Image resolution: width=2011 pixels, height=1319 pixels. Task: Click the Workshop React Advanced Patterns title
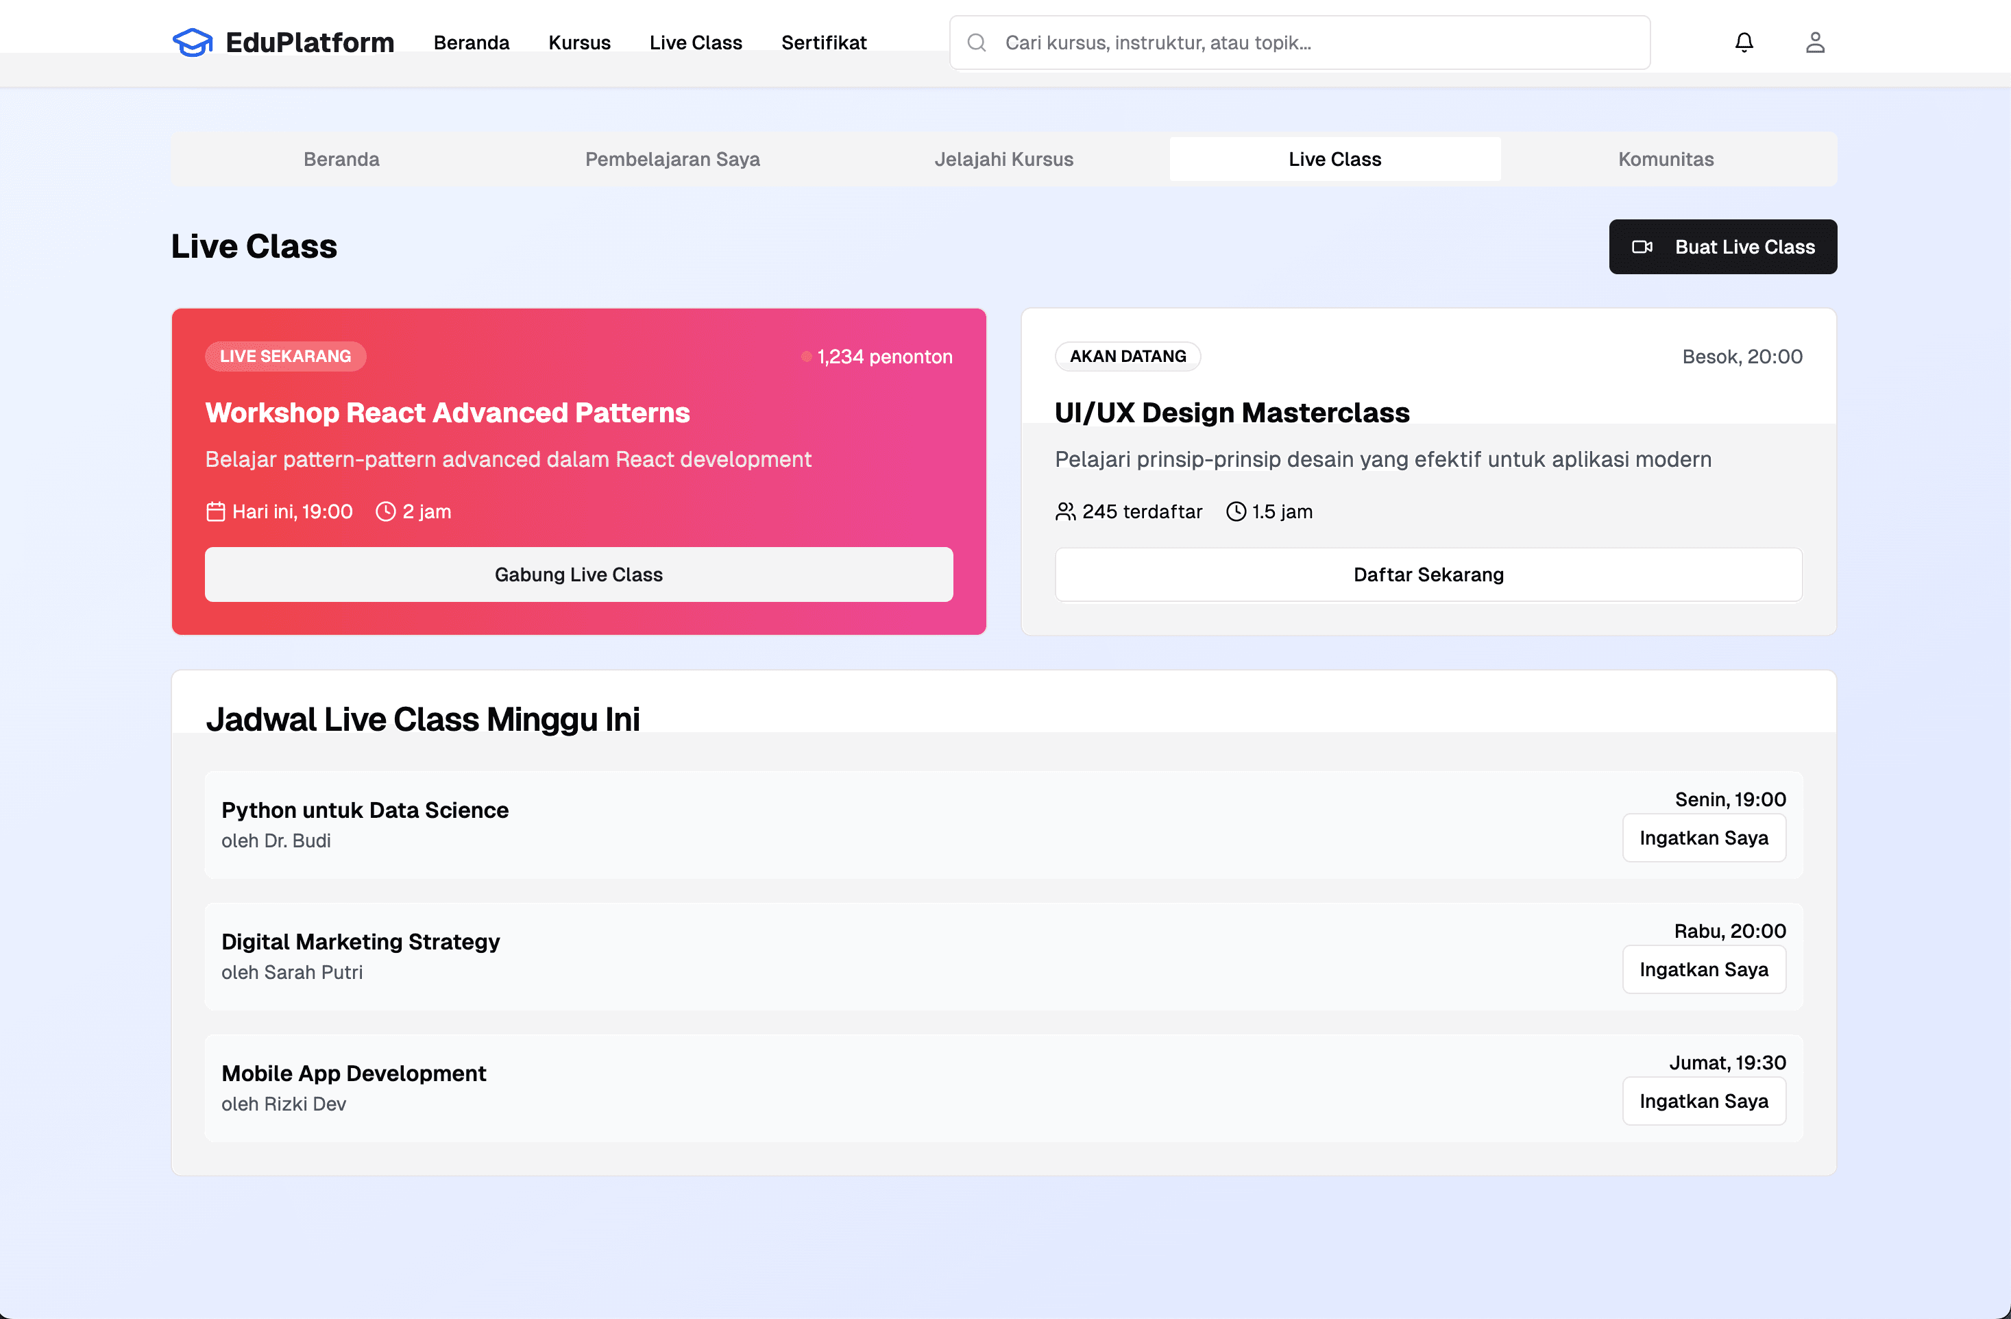click(448, 413)
